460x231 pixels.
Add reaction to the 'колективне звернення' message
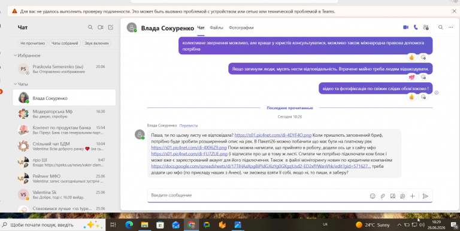pyautogui.click(x=423, y=57)
